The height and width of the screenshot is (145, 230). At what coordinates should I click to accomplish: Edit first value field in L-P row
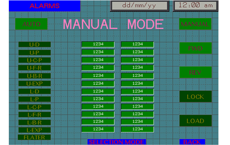coord(98,99)
